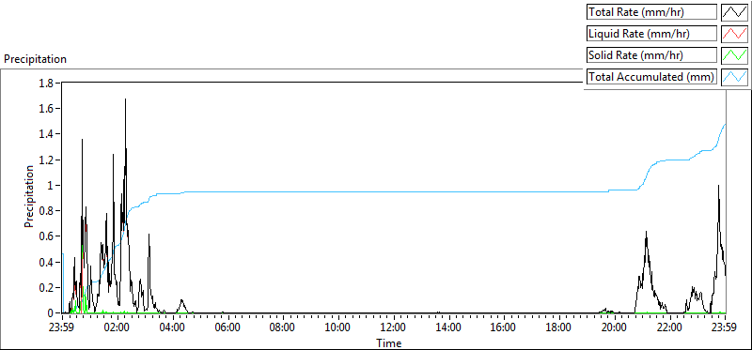This screenshot has width=752, height=350.
Task: Click the Precipitation graph title
Action: click(x=35, y=59)
